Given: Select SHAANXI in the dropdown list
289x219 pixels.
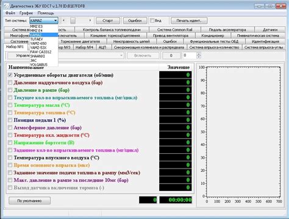Looking at the screenshot, I should click(x=44, y=56).
